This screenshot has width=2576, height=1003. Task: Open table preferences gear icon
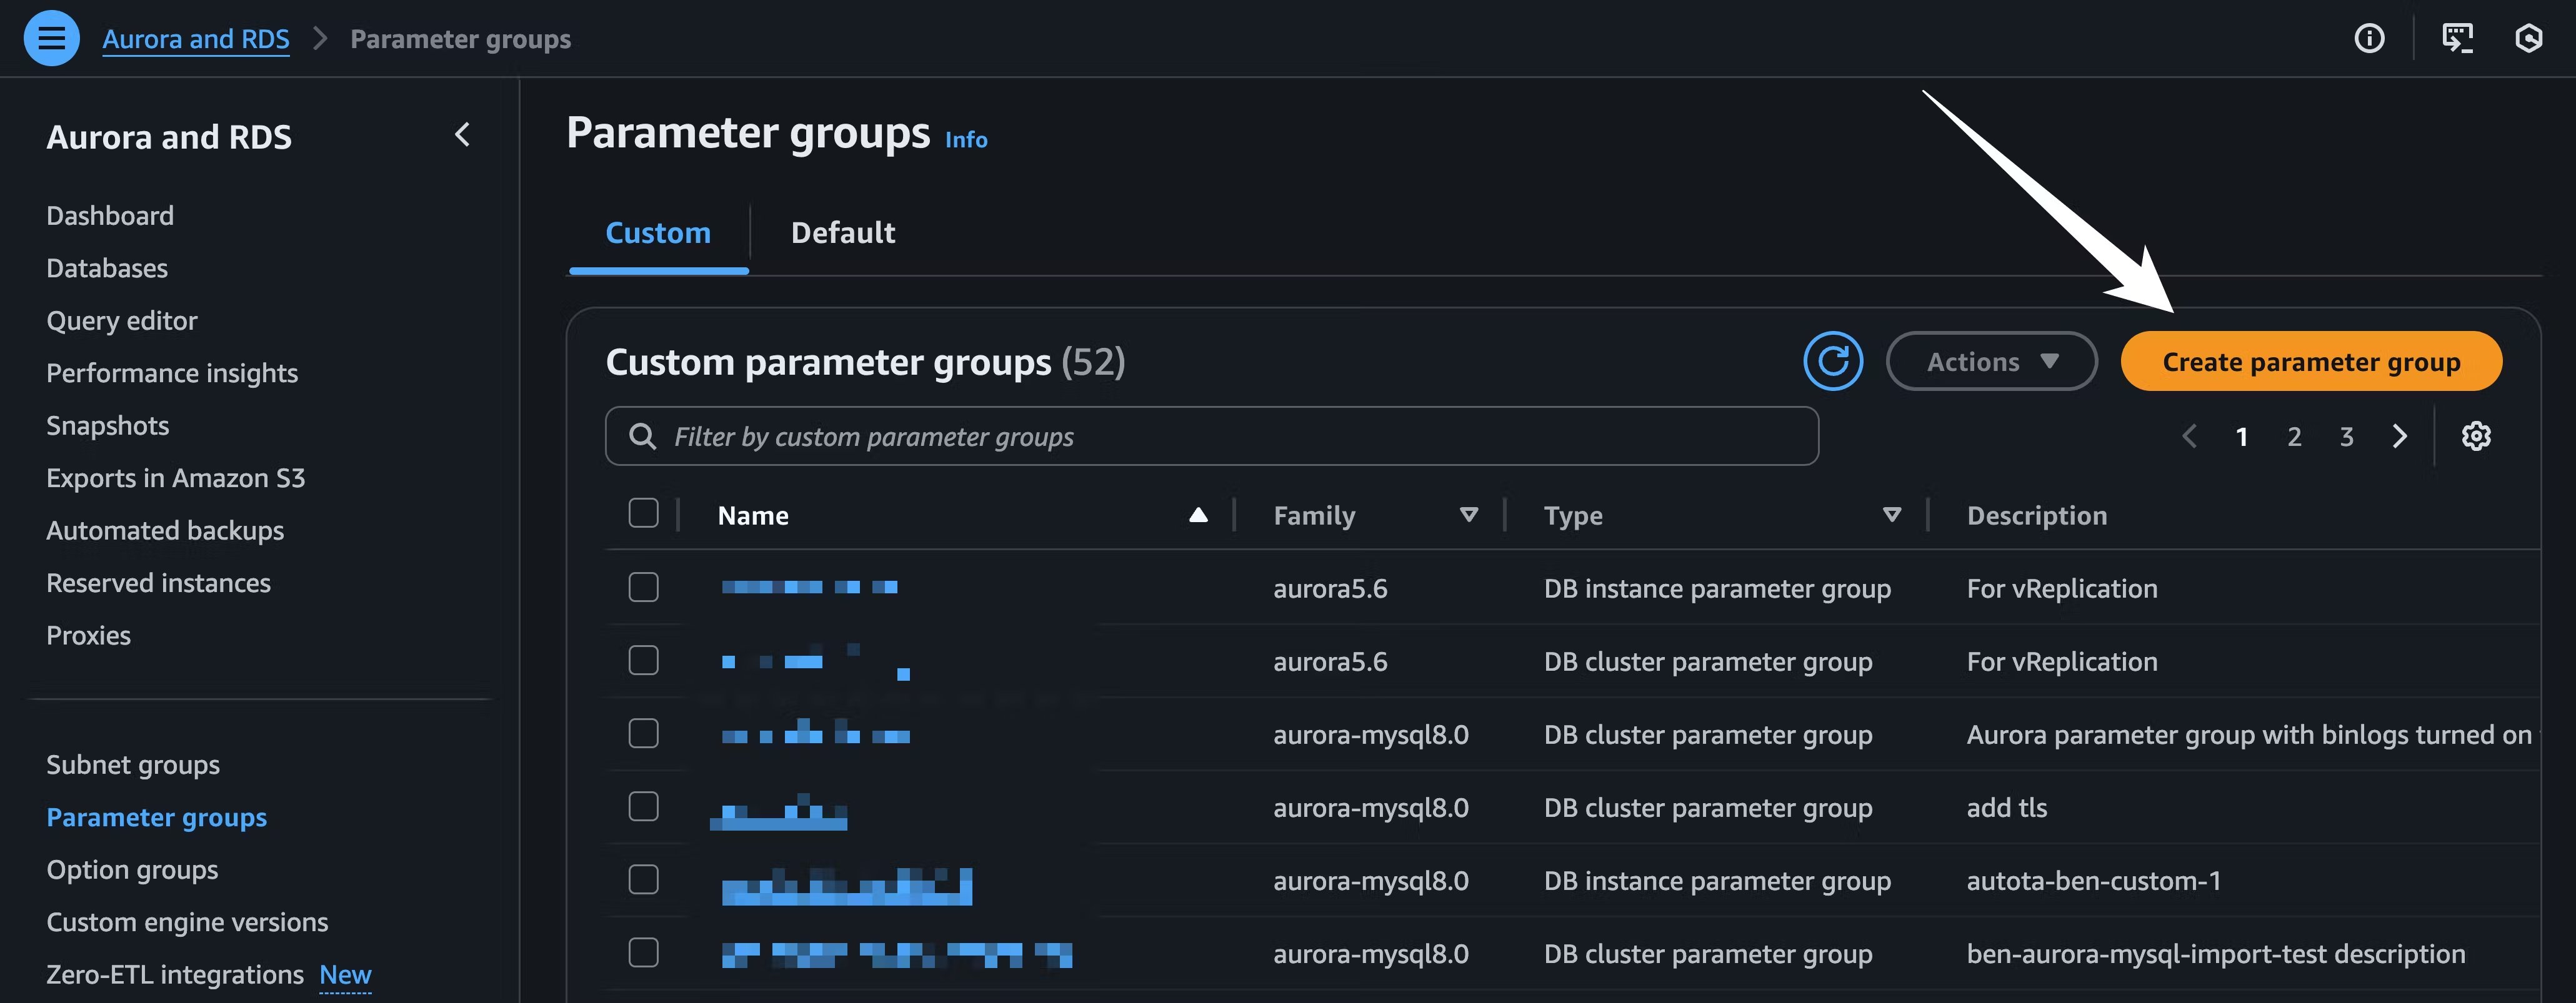pyautogui.click(x=2475, y=435)
